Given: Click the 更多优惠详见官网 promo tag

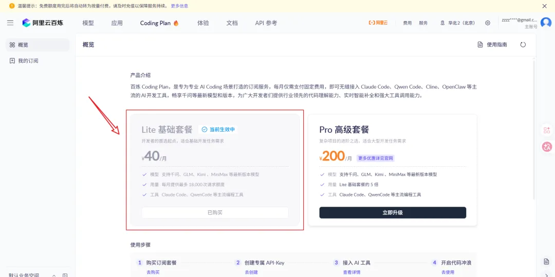Looking at the screenshot, I should (376, 159).
